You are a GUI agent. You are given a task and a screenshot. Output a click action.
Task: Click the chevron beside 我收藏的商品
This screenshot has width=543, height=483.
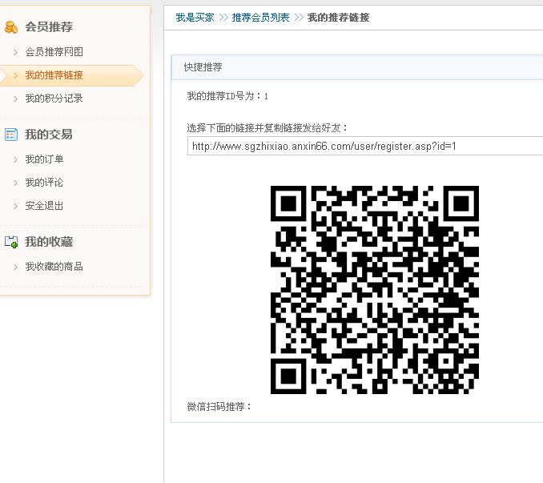coord(15,267)
